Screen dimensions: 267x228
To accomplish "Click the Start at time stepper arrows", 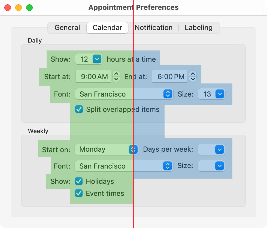I will coord(116,76).
